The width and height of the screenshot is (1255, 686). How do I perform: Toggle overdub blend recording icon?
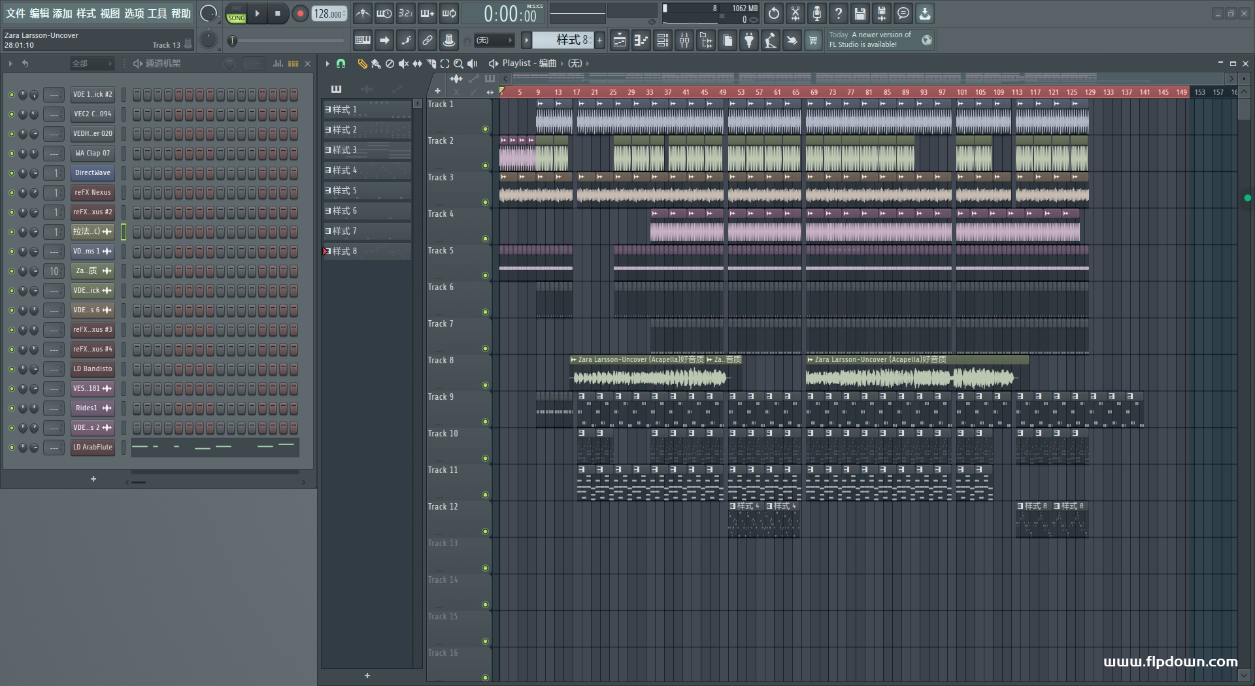click(427, 13)
